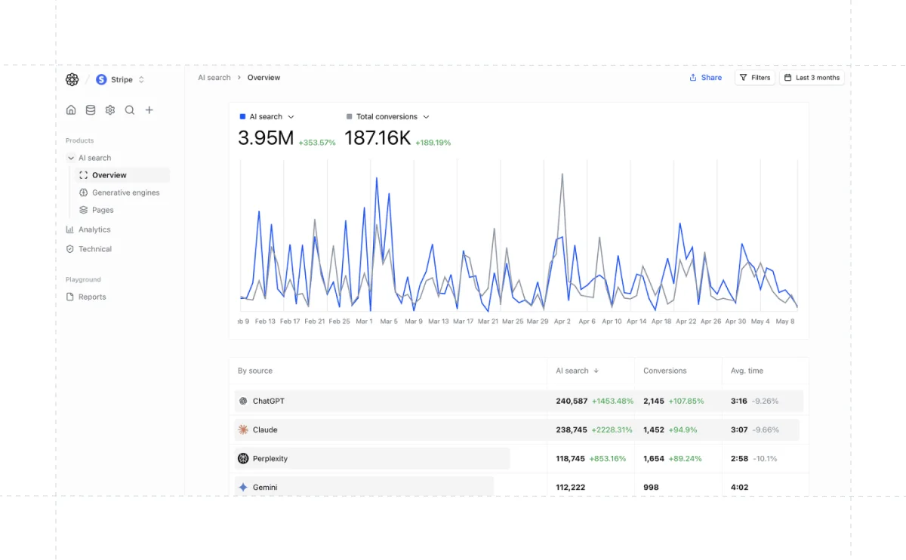Viewport: 906px width, 560px height.
Task: Click the 118,745 AI search value
Action: (571, 459)
